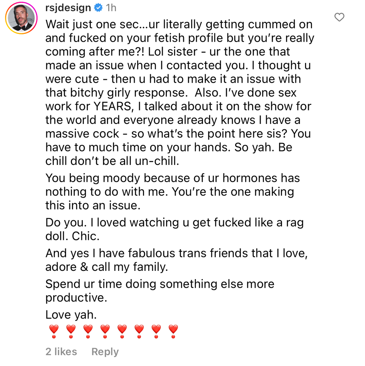Click the third red heart emoji
365x366 pixels.
[x=88, y=331]
